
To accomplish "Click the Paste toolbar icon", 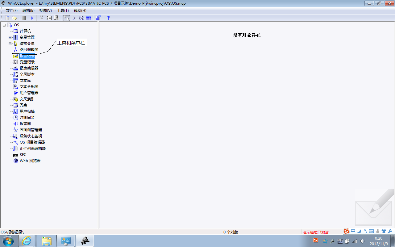I will (x=56, y=18).
